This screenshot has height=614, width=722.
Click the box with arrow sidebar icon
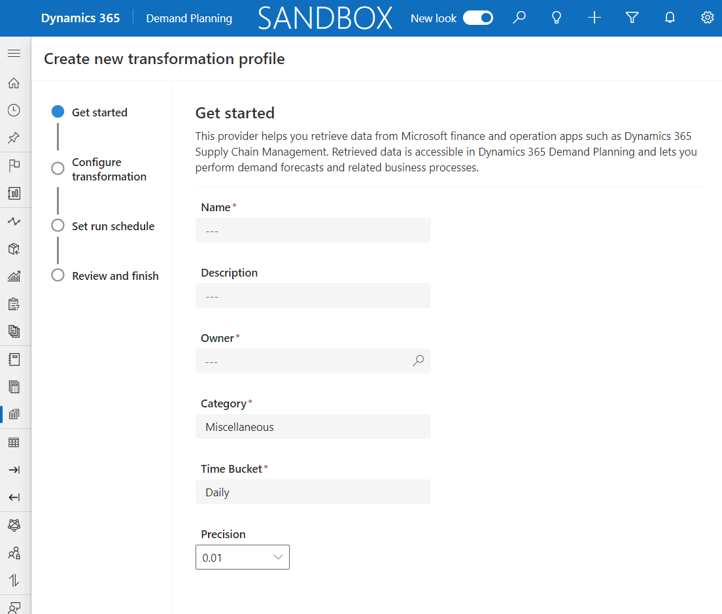[x=14, y=249]
